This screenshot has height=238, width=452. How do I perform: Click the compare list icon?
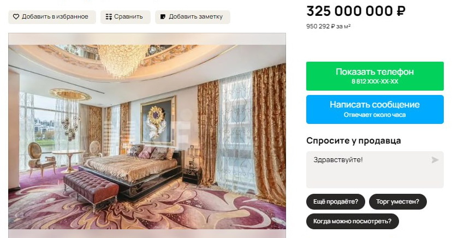(x=109, y=17)
